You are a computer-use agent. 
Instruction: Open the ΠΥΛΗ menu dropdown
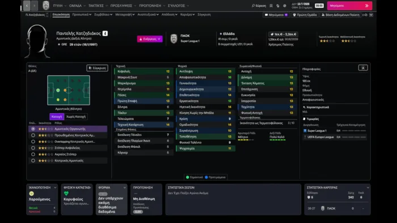tap(60, 6)
